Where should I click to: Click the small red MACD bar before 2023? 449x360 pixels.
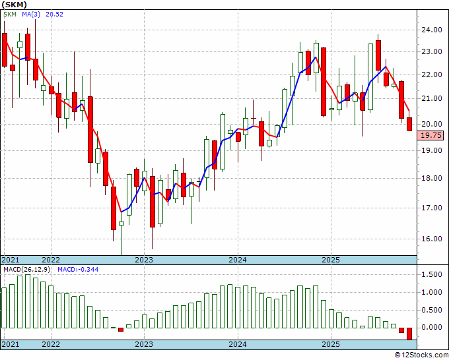121,330
